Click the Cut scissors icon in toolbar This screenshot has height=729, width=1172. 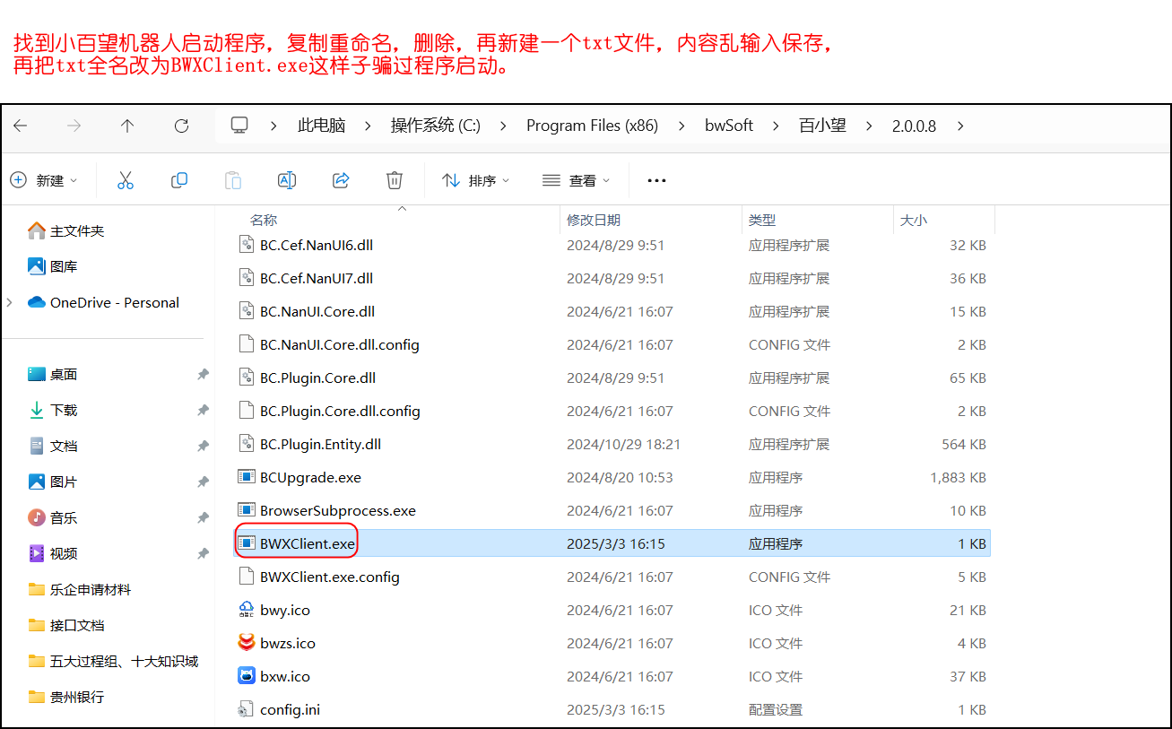coord(126,180)
